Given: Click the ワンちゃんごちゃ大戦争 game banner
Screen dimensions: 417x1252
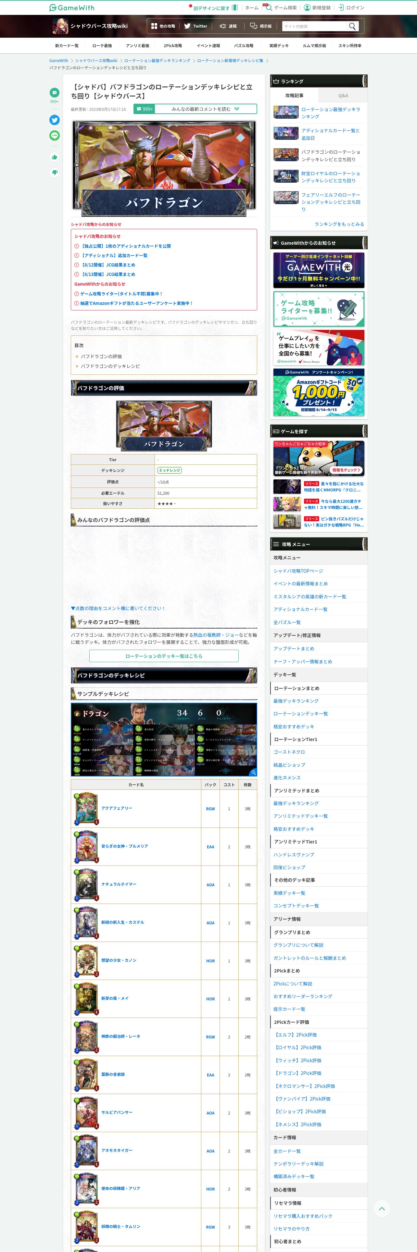Looking at the screenshot, I should [319, 458].
